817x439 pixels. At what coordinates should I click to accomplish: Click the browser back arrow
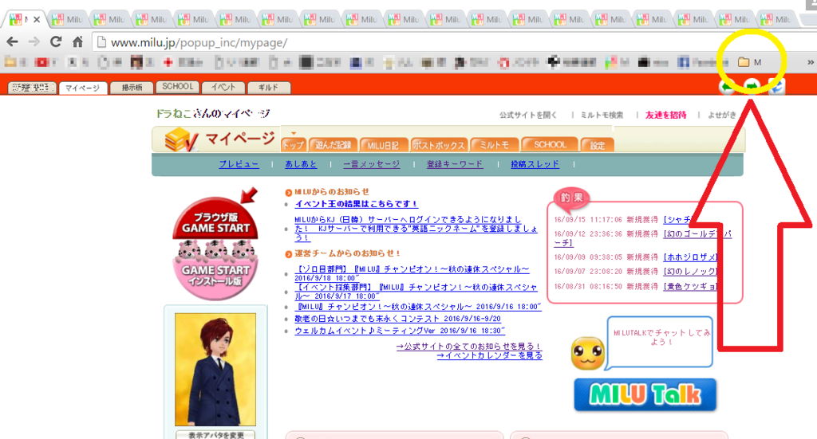(13, 42)
